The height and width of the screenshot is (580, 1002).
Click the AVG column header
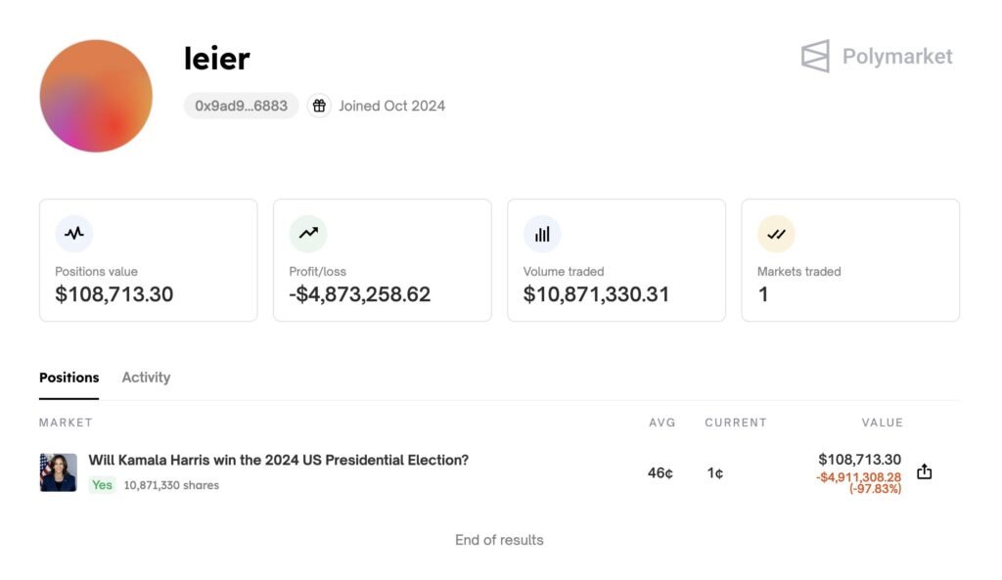click(662, 423)
